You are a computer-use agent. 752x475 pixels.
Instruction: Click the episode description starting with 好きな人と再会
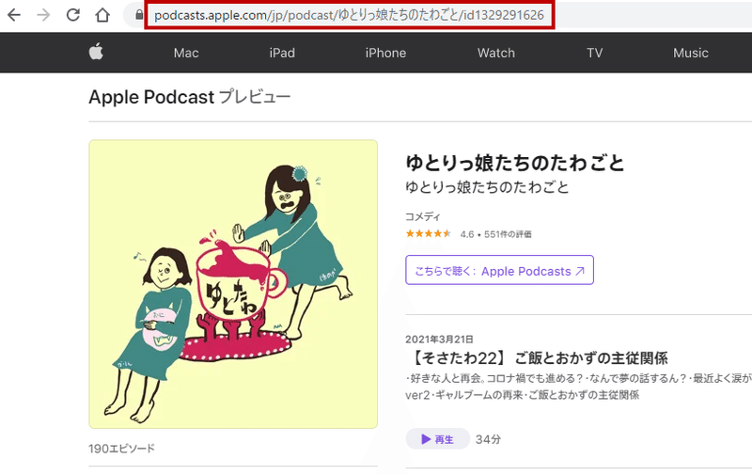coord(578,387)
